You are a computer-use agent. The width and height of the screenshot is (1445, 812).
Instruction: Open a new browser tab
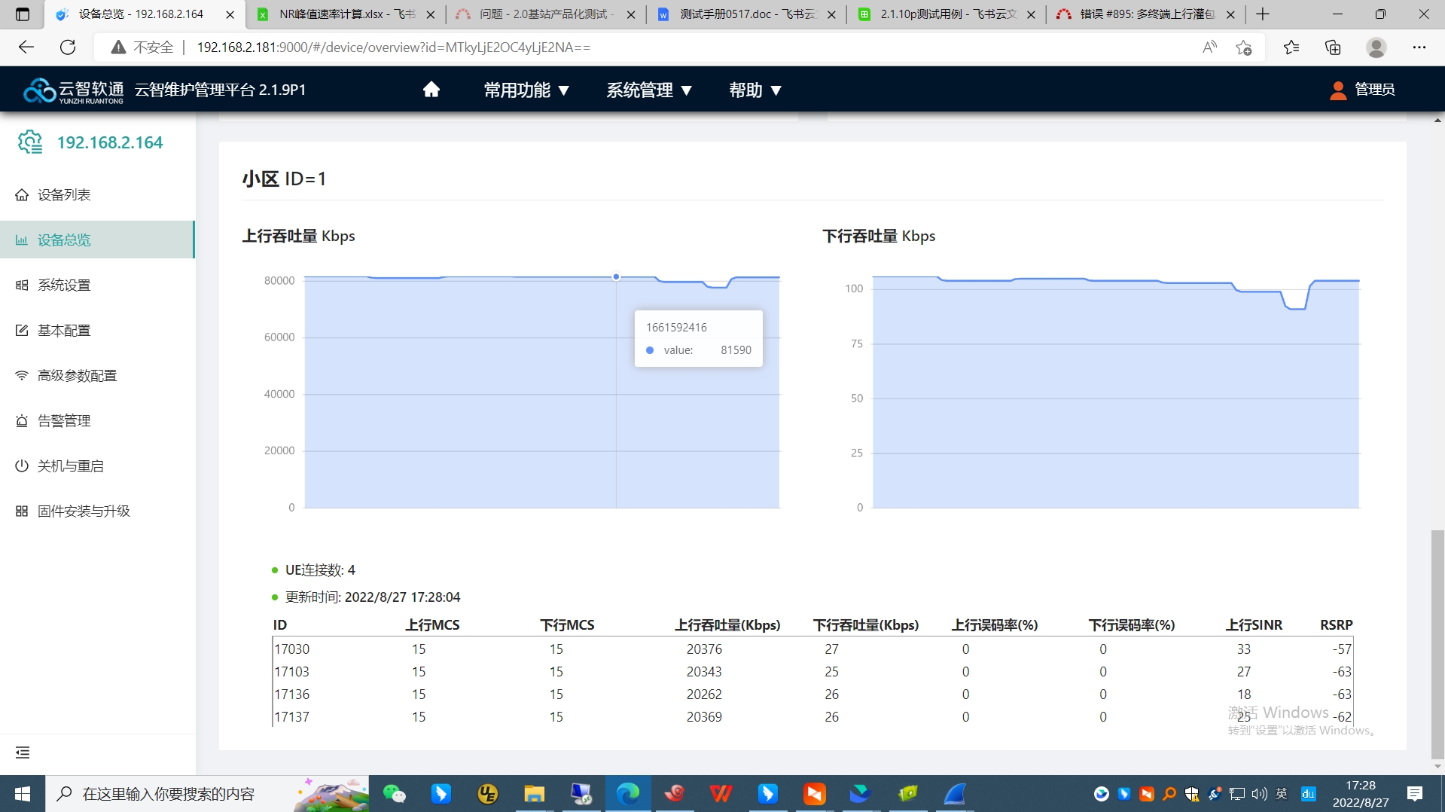pyautogui.click(x=1263, y=14)
